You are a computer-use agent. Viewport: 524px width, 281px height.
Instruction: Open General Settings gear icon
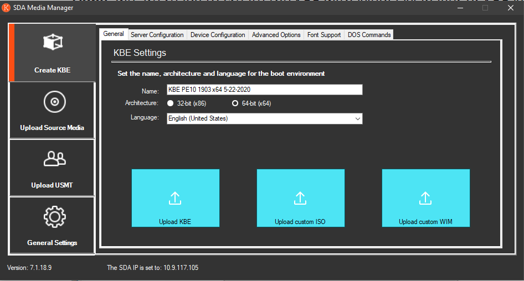pos(54,217)
